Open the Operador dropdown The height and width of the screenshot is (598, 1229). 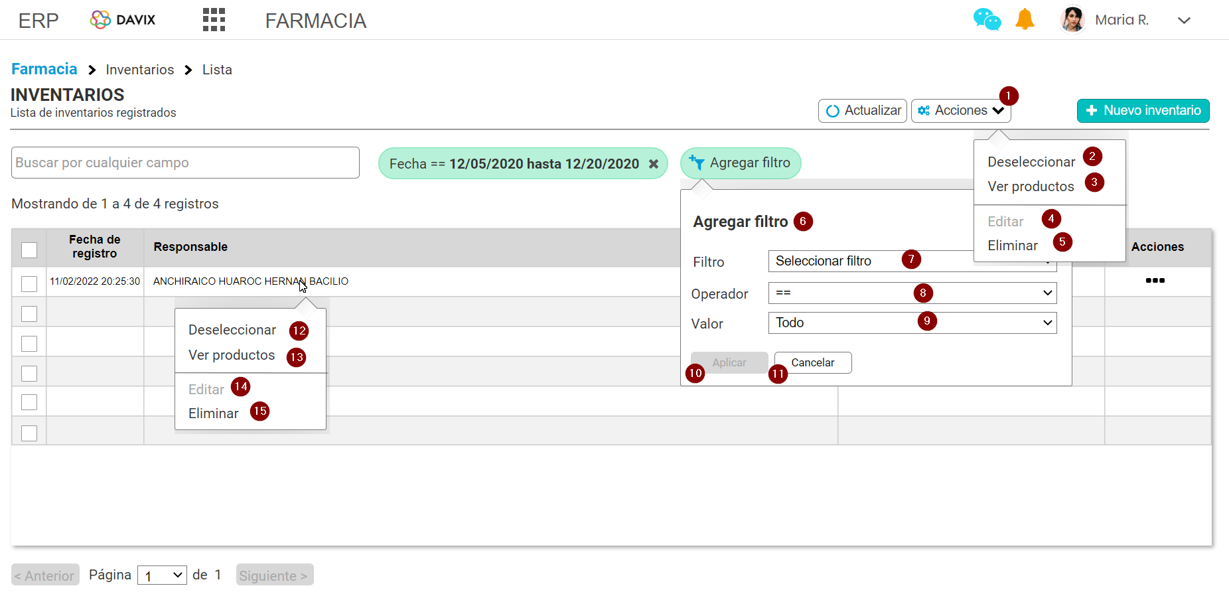[912, 293]
